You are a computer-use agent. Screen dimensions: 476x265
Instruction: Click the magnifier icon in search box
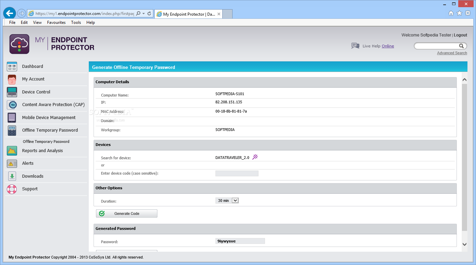pos(461,46)
